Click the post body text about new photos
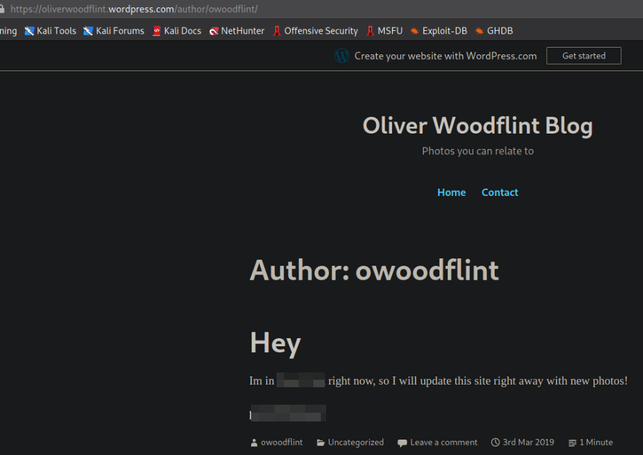This screenshot has height=455, width=643. click(438, 381)
